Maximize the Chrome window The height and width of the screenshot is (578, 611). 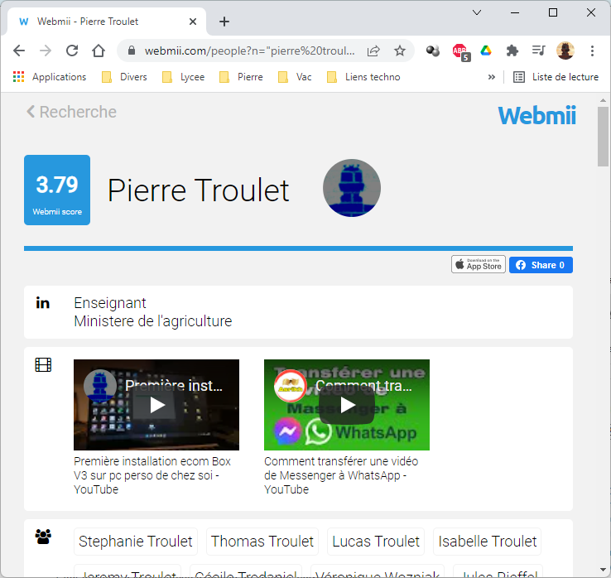[552, 12]
